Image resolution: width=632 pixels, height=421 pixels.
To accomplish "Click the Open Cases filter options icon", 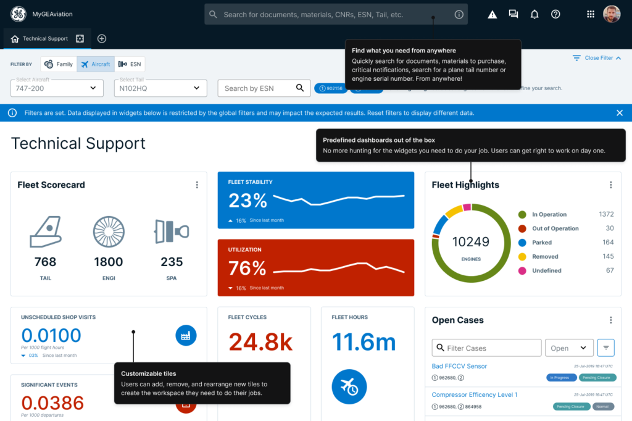I will 606,348.
